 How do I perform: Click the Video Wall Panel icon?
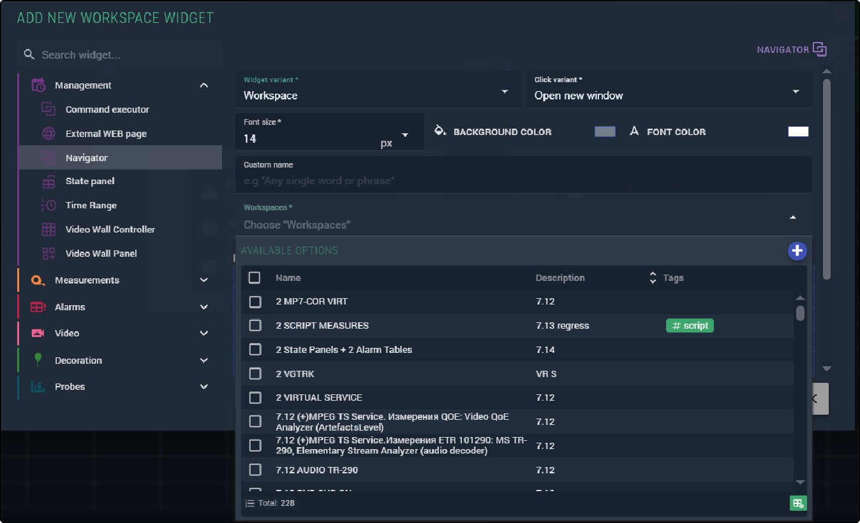48,254
